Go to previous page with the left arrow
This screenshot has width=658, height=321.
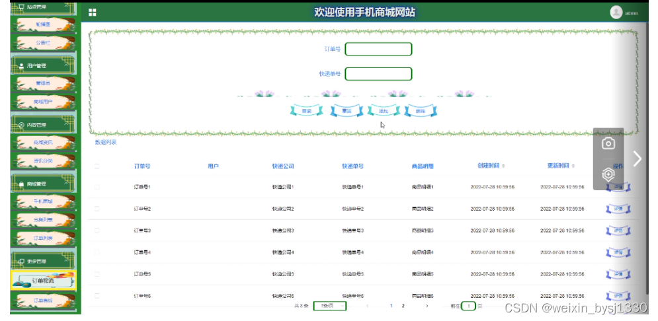pos(368,306)
